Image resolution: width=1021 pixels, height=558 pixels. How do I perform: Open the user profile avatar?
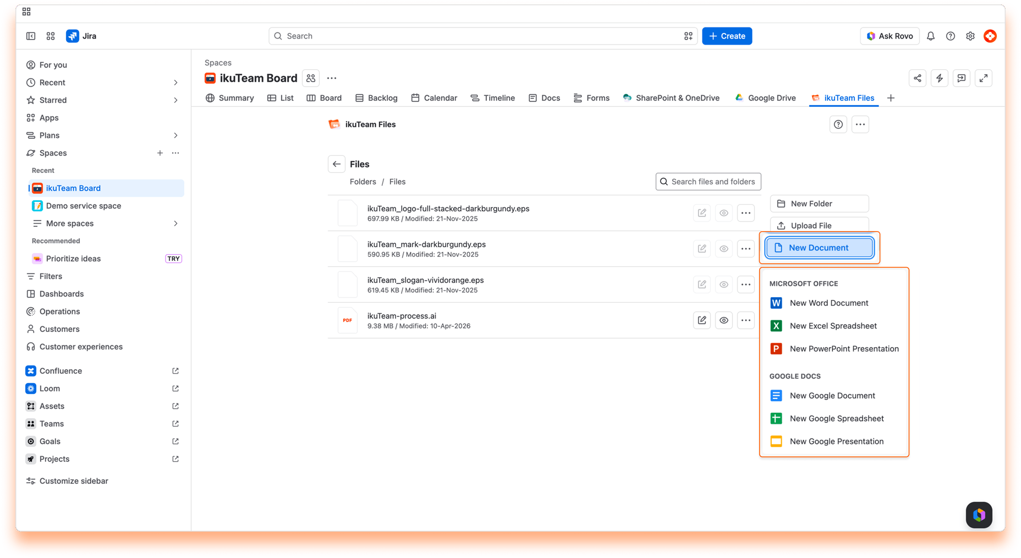coord(990,36)
